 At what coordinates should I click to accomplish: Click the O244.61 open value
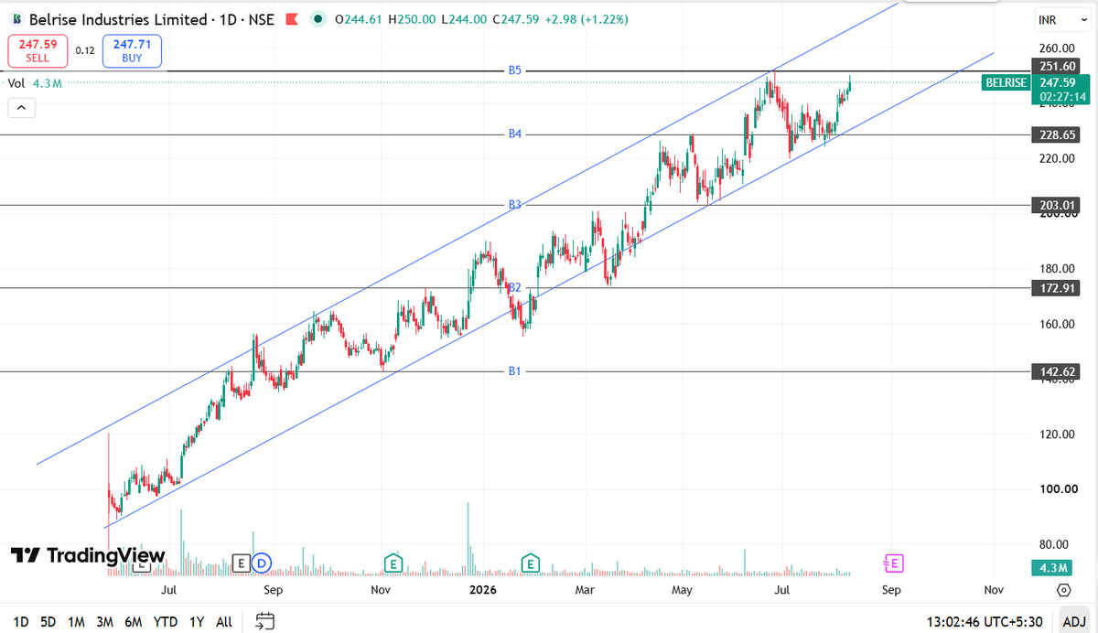pos(359,18)
